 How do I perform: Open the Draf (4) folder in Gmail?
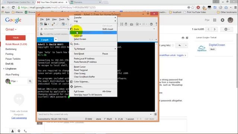coord(9,64)
